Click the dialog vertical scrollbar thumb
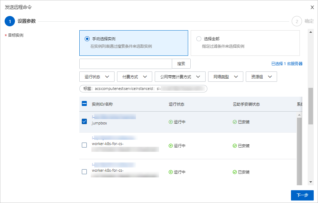Viewport: 318px width, 203px height. pos(311,106)
